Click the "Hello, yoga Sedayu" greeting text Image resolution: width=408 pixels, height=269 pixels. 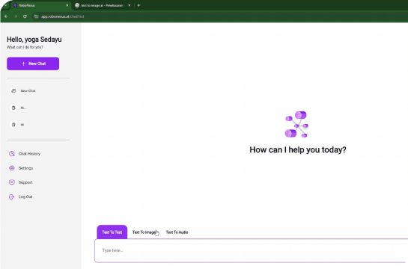[x=34, y=40]
